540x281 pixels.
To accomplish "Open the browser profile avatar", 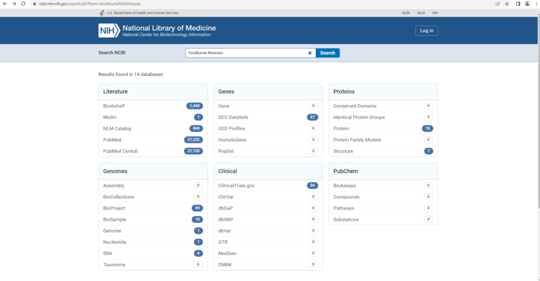I will pos(527,4).
